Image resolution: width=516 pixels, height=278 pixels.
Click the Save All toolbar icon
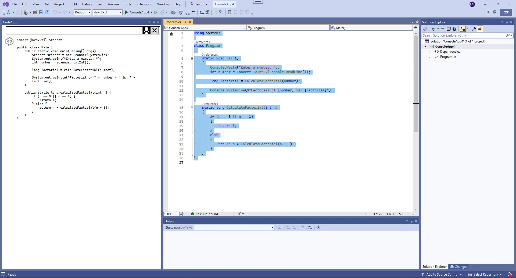point(47,12)
